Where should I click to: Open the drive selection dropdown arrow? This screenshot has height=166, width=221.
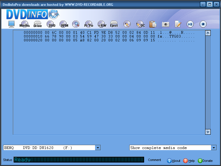pyautogui.click(x=98, y=148)
